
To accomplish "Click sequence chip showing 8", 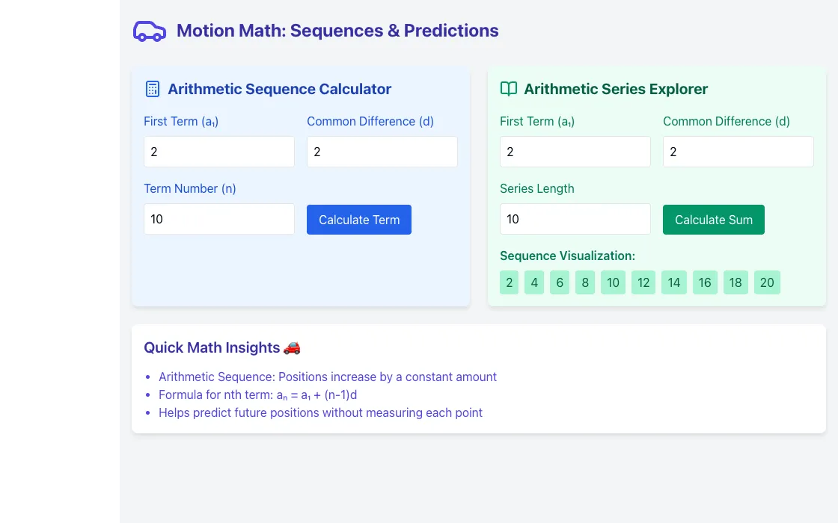I will 585,283.
